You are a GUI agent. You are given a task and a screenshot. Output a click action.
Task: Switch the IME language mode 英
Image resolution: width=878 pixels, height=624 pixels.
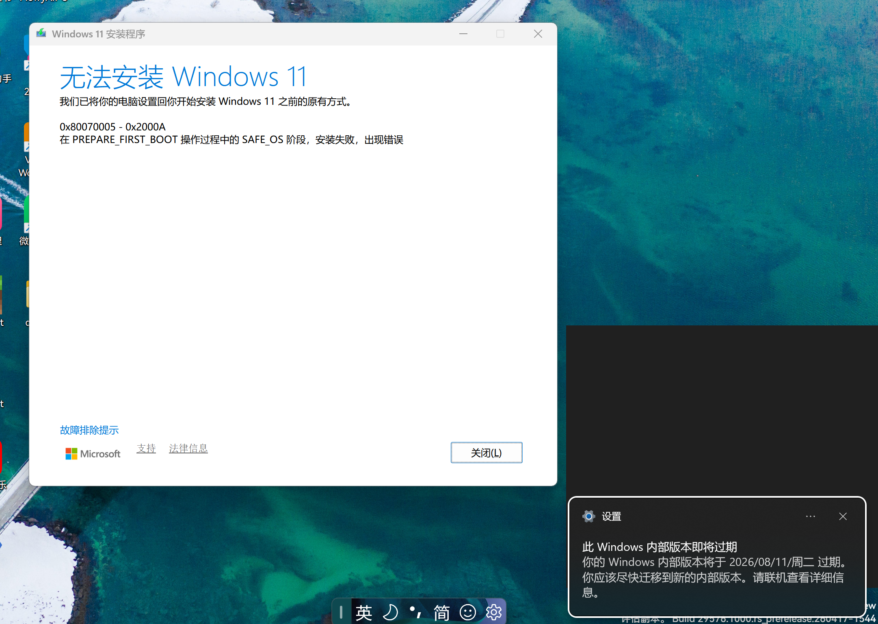pyautogui.click(x=364, y=612)
